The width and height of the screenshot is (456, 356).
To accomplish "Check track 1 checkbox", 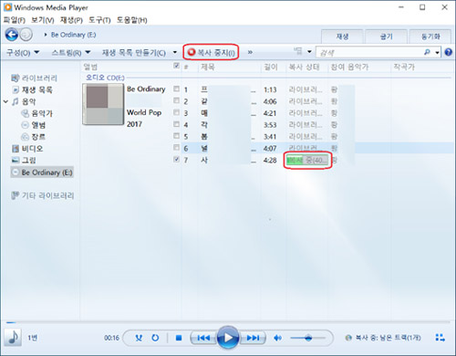I will coord(176,89).
